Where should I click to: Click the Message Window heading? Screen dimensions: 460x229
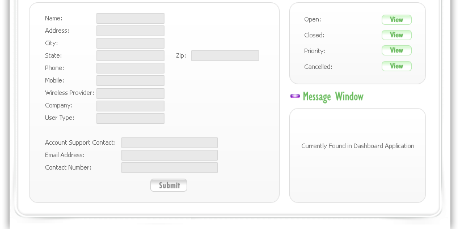tap(333, 97)
